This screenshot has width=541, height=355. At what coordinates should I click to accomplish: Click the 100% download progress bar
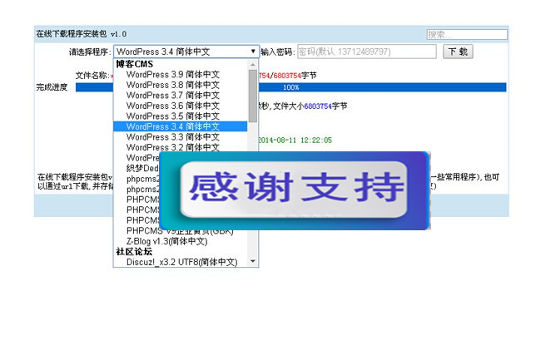coord(290,87)
